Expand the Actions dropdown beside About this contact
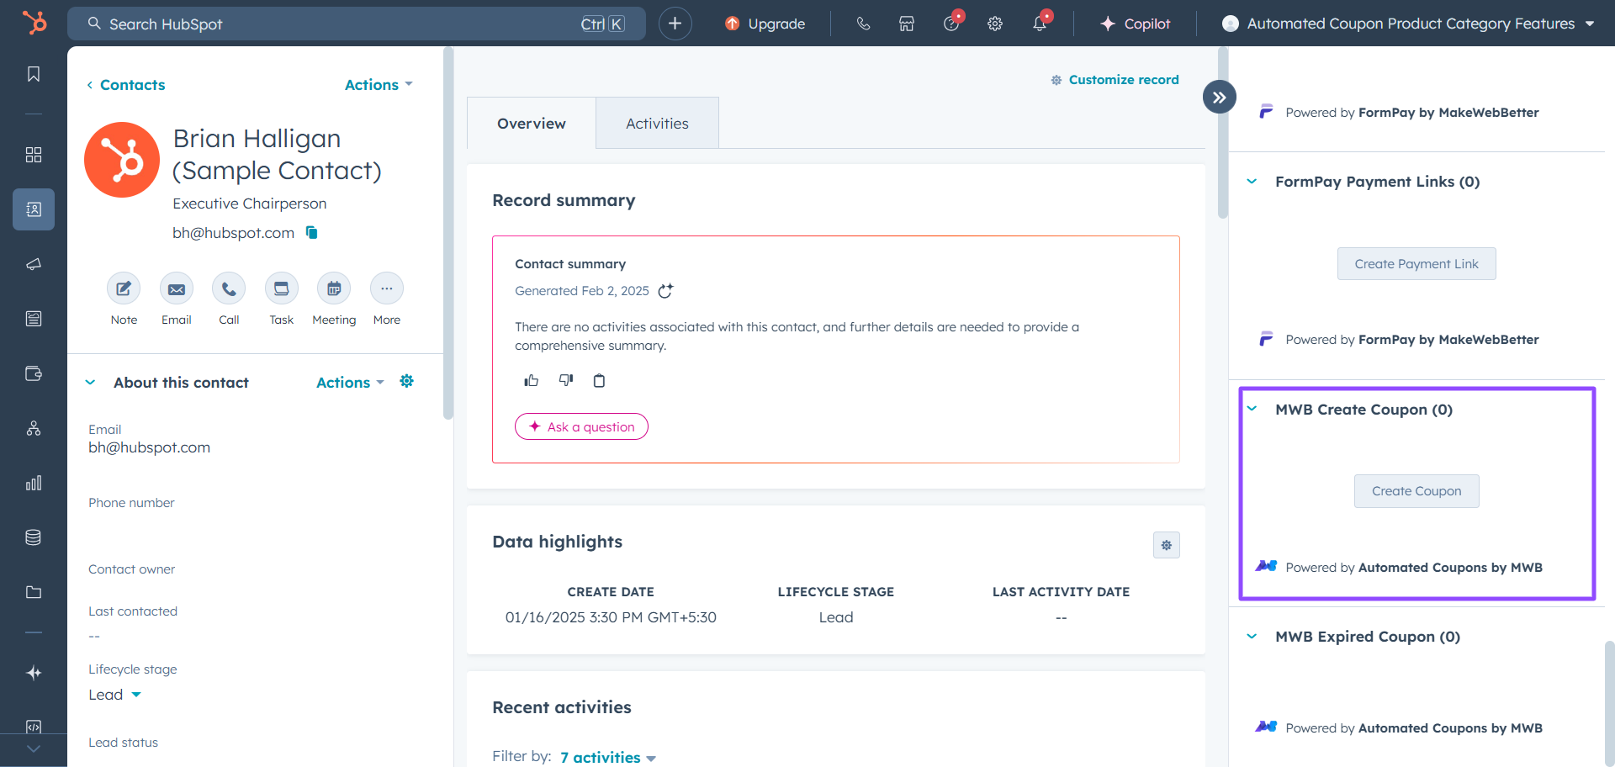Screen dimensions: 1615x767 (349, 382)
